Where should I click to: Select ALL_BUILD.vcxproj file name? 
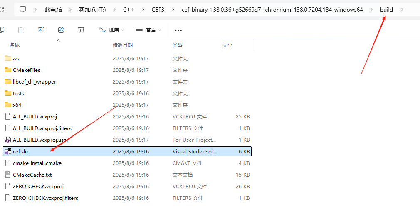[x=35, y=116]
